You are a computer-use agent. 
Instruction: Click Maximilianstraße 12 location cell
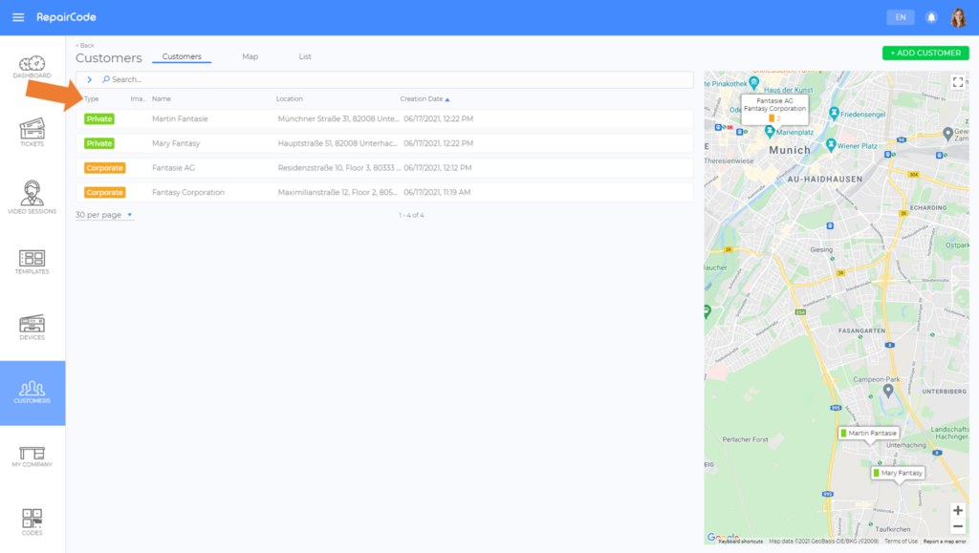coord(337,193)
